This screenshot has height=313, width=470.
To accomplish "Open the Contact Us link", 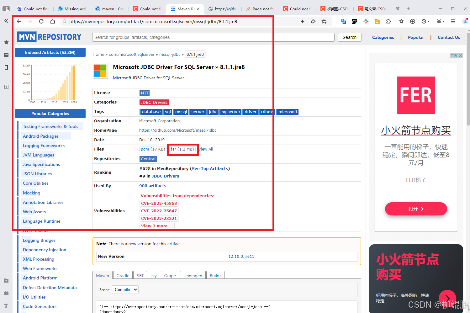I will tap(449, 37).
